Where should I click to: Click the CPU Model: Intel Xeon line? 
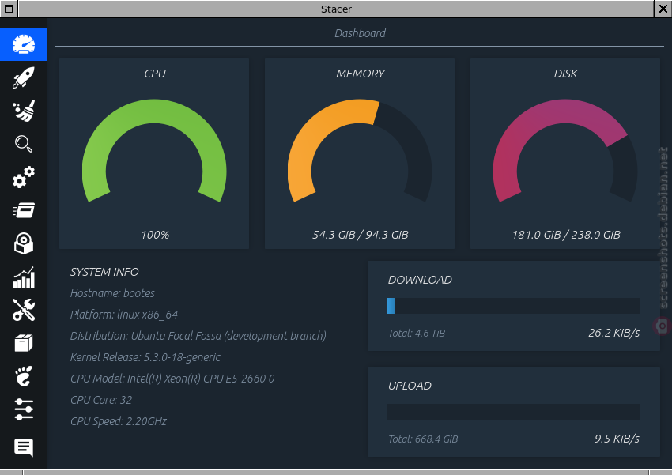click(x=172, y=379)
